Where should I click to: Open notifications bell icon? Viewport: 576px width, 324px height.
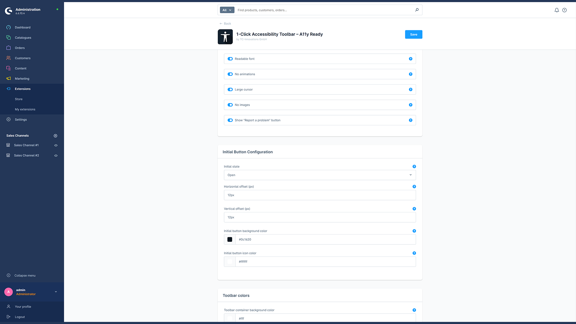click(556, 10)
